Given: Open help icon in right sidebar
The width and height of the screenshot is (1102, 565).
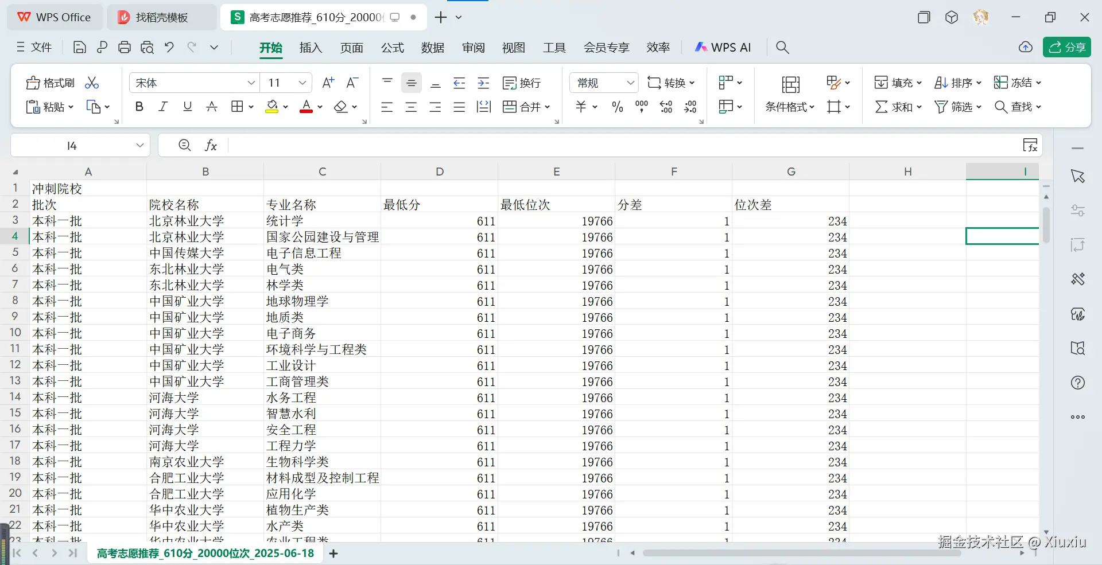Looking at the screenshot, I should 1078,383.
